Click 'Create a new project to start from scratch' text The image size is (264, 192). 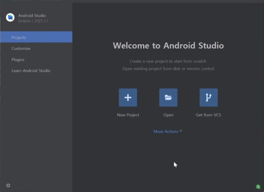tap(168, 61)
